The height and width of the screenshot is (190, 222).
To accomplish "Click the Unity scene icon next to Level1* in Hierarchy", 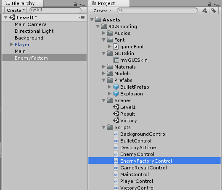I will pos(12,17).
